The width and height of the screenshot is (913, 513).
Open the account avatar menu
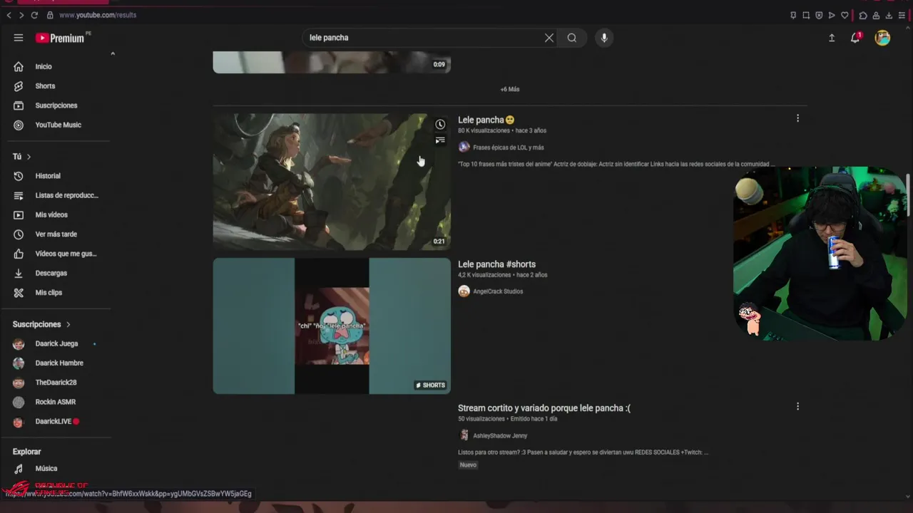click(x=883, y=38)
